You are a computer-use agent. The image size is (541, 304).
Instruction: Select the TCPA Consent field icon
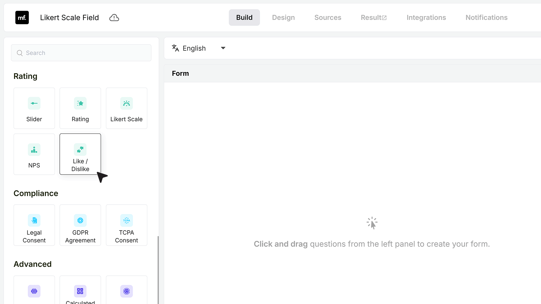(127, 220)
